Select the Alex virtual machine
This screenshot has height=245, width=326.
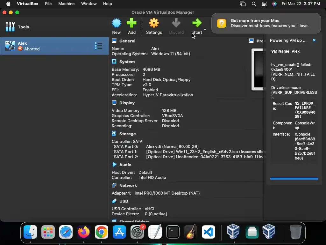[x=54, y=46]
